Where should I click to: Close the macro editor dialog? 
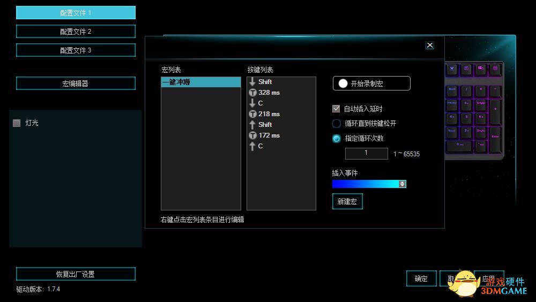coord(430,46)
